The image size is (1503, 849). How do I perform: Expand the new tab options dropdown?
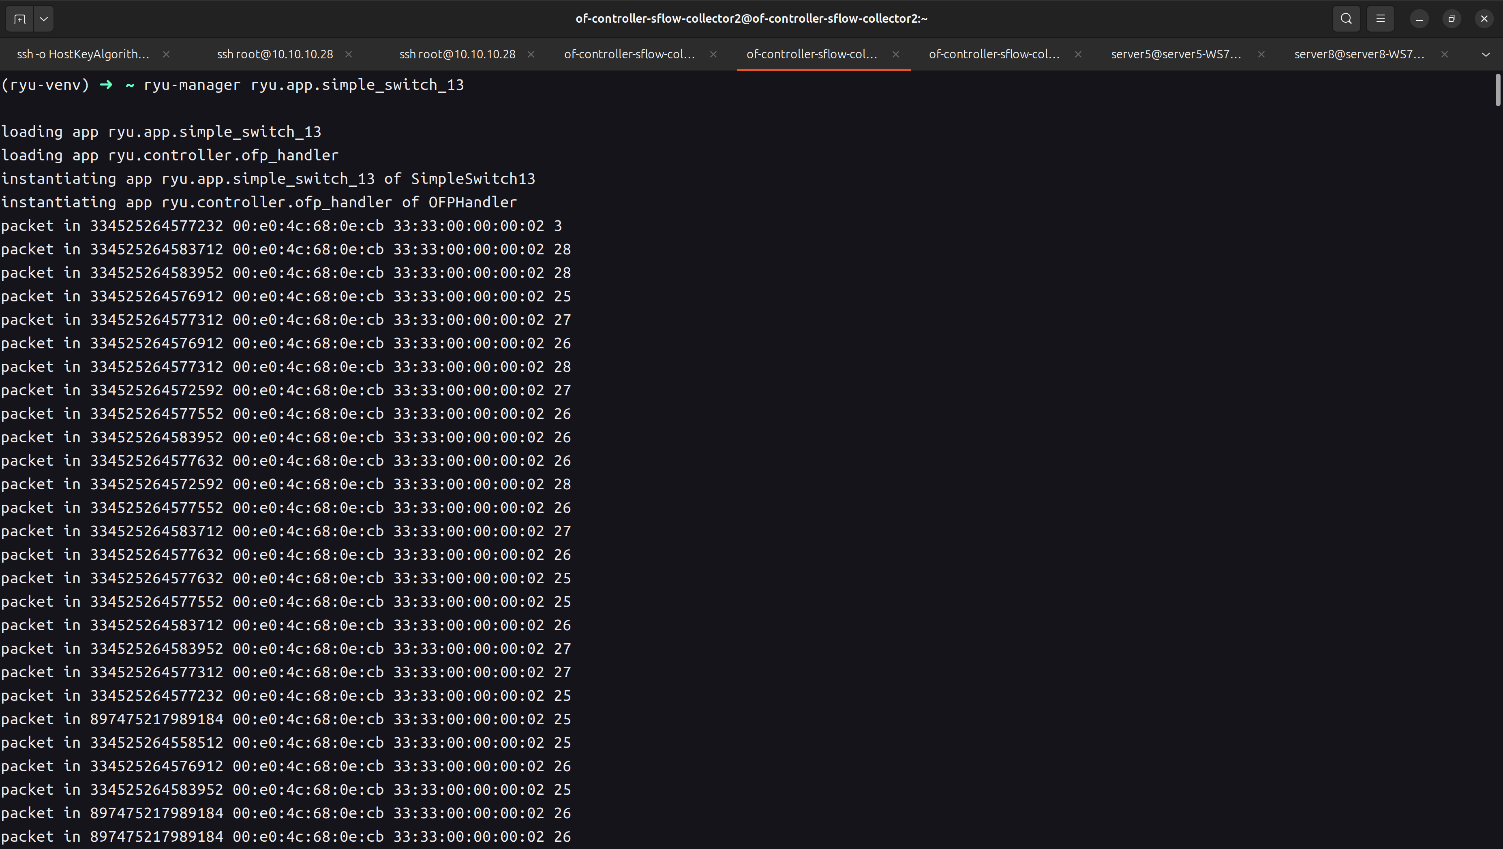[x=44, y=19]
